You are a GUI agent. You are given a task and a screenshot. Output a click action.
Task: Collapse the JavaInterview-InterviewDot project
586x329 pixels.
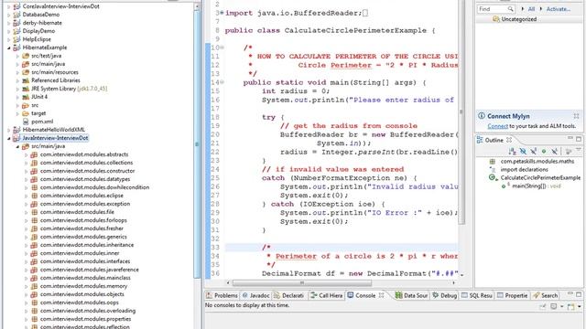(9, 138)
